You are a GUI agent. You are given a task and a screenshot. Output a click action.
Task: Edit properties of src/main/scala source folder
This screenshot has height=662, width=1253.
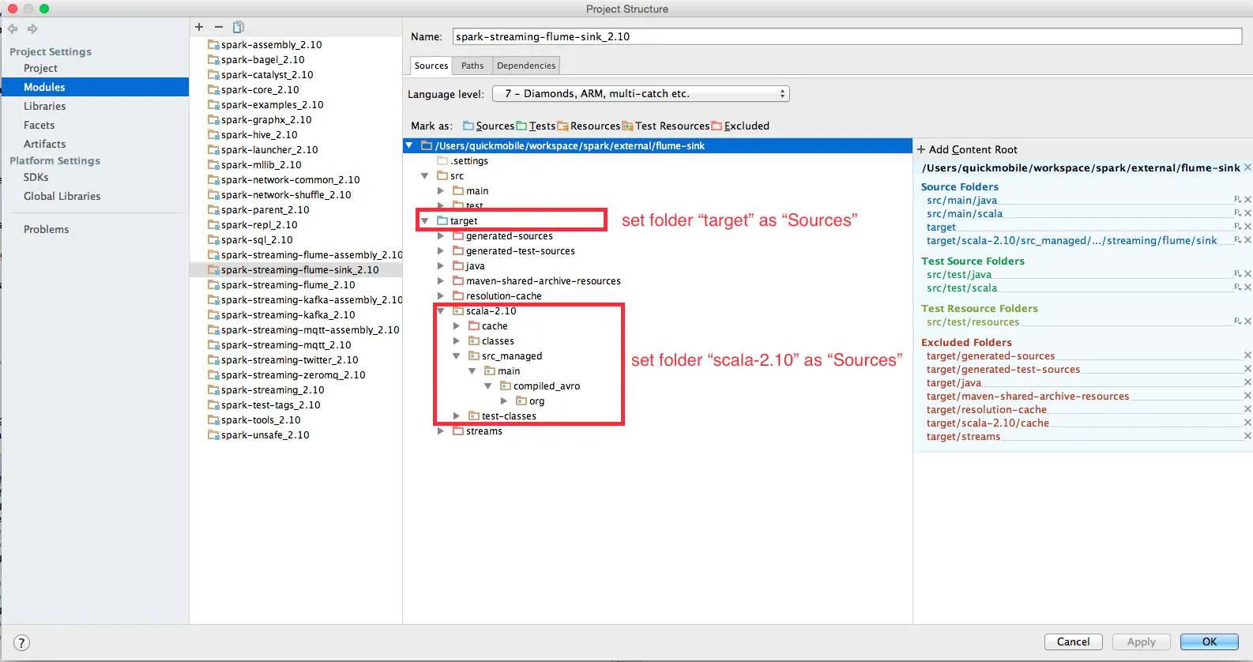coord(1238,213)
